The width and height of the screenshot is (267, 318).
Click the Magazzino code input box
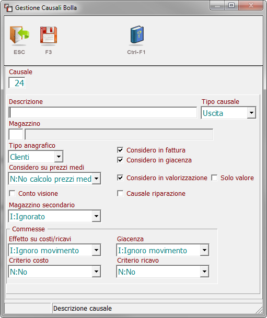coord(16,134)
